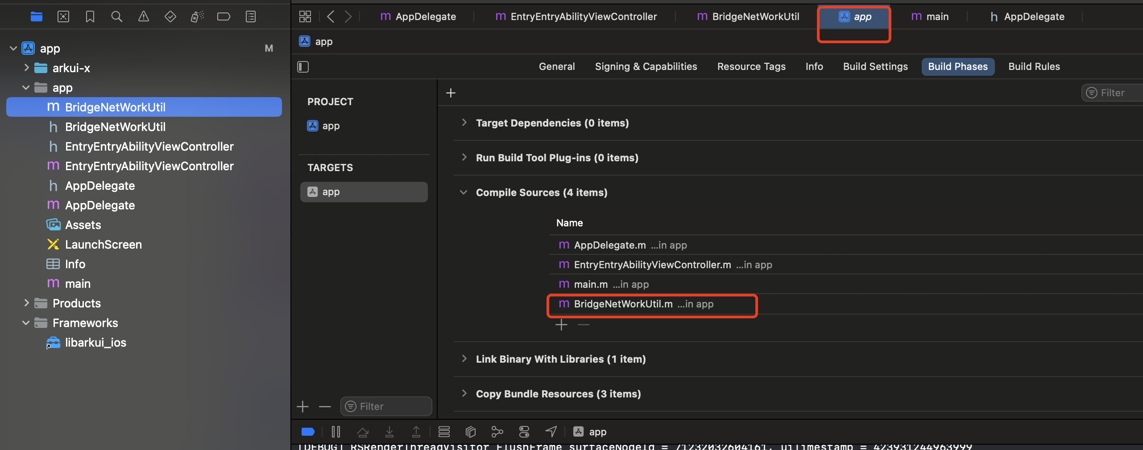Toggle the project and targets list sidebar
Viewport: 1143px width, 450px height.
pos(303,67)
